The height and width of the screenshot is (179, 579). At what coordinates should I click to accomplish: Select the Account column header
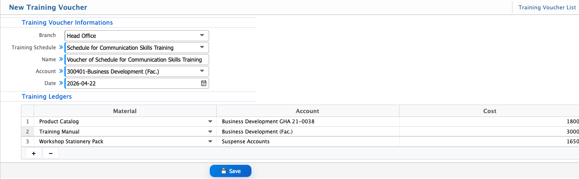(x=307, y=111)
